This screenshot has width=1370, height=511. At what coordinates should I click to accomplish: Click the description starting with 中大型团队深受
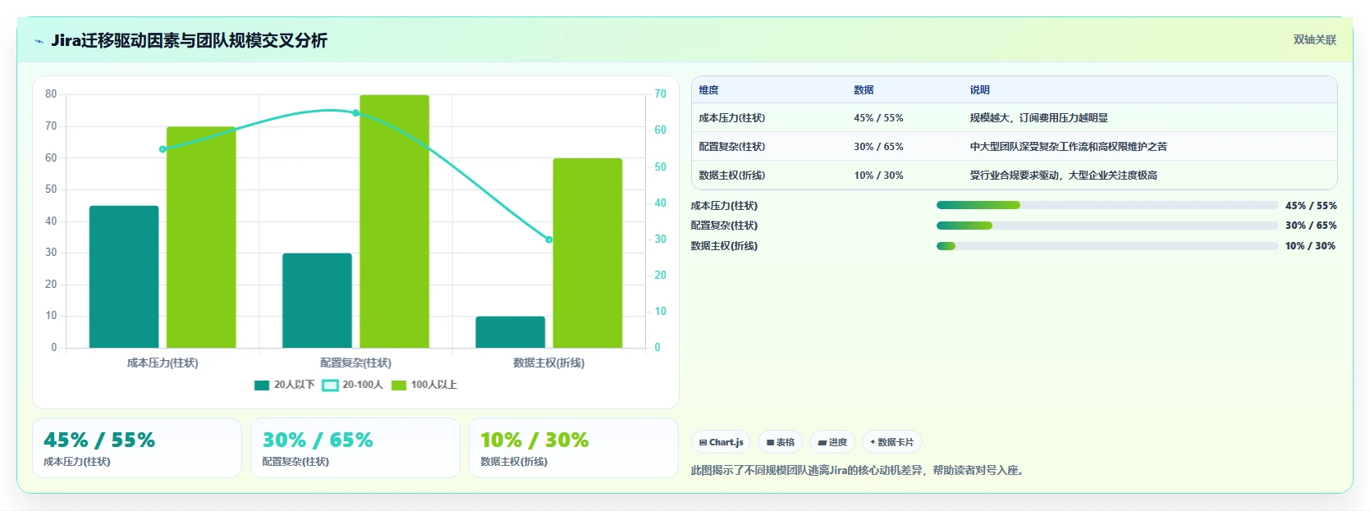(x=1068, y=147)
